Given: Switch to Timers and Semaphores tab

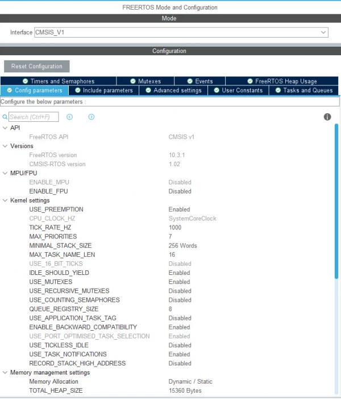Looking at the screenshot, I should (59, 81).
